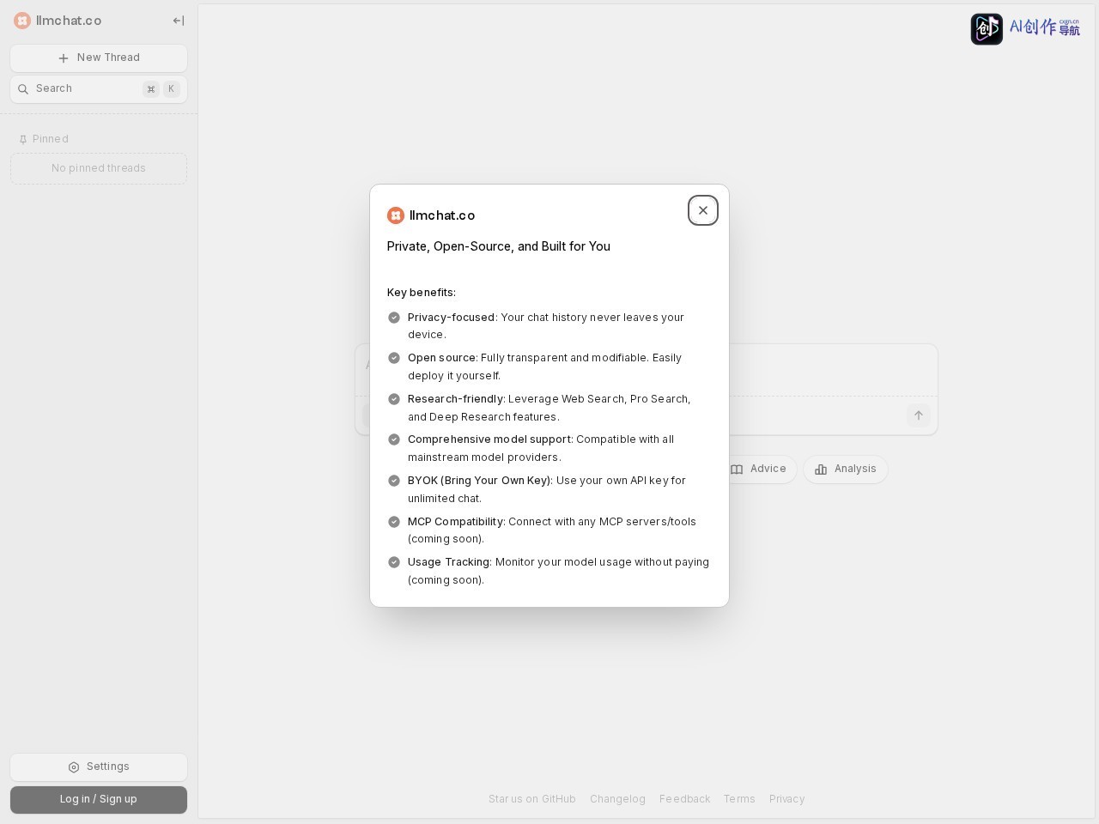Viewport: 1099px width, 824px height.
Task: Click the 'No pinned threads' placeholder
Action: tap(99, 168)
